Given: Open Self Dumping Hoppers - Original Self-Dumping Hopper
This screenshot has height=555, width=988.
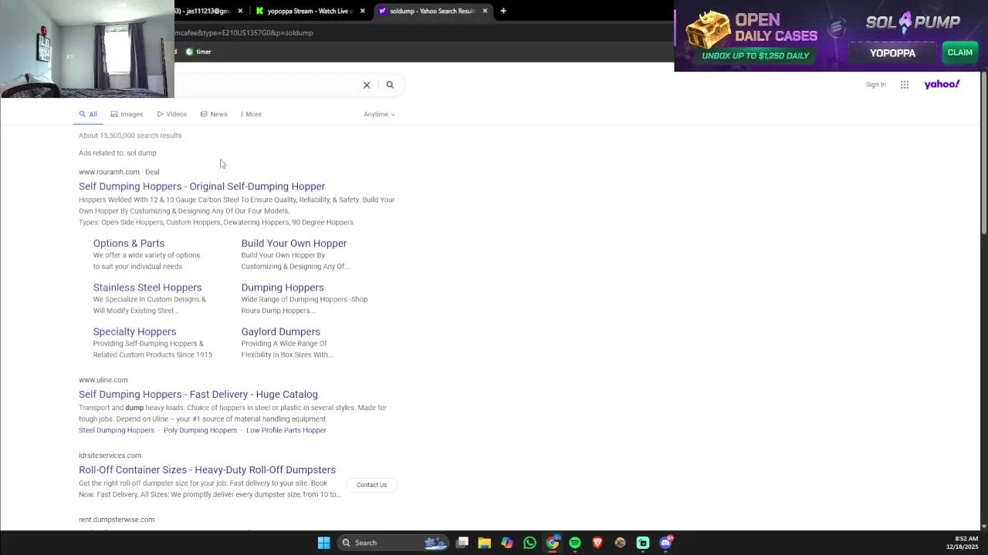Looking at the screenshot, I should coord(201,187).
